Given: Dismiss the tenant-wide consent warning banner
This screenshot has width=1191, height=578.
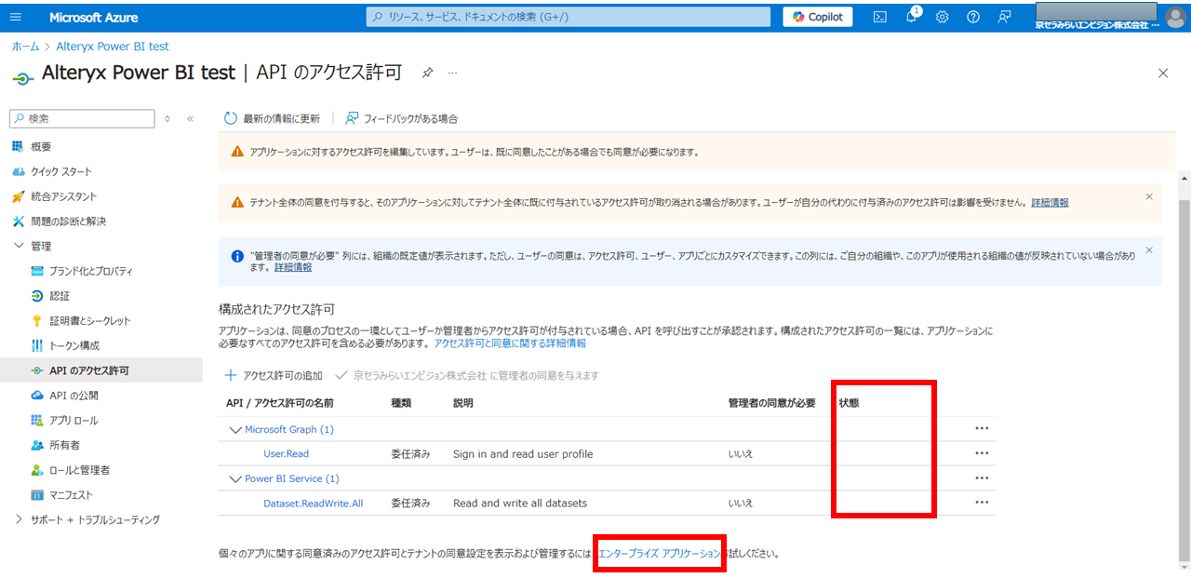Looking at the screenshot, I should [1149, 196].
